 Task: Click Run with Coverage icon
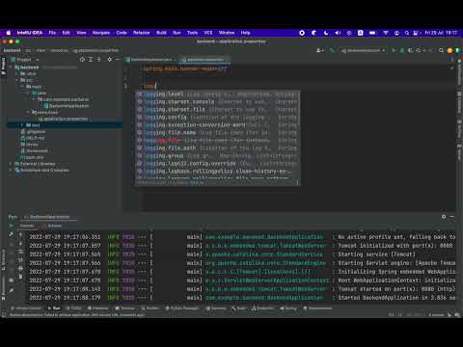410,50
